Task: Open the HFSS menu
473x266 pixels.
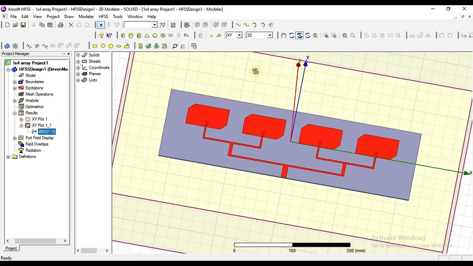Action: (103, 17)
